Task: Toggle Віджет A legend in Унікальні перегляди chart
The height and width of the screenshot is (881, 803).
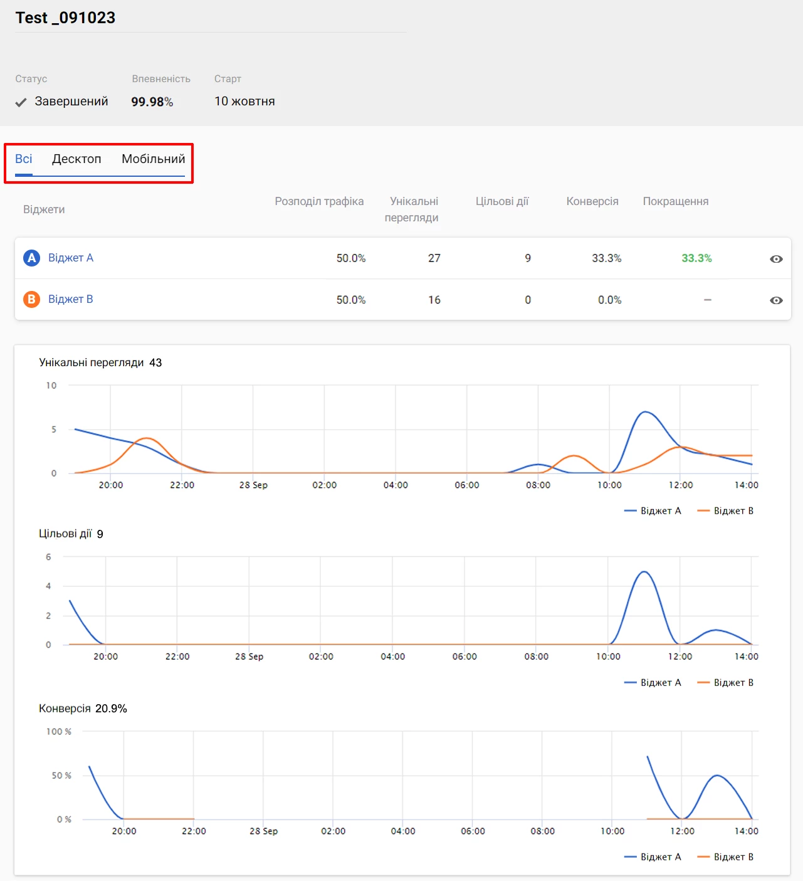Action: (653, 511)
